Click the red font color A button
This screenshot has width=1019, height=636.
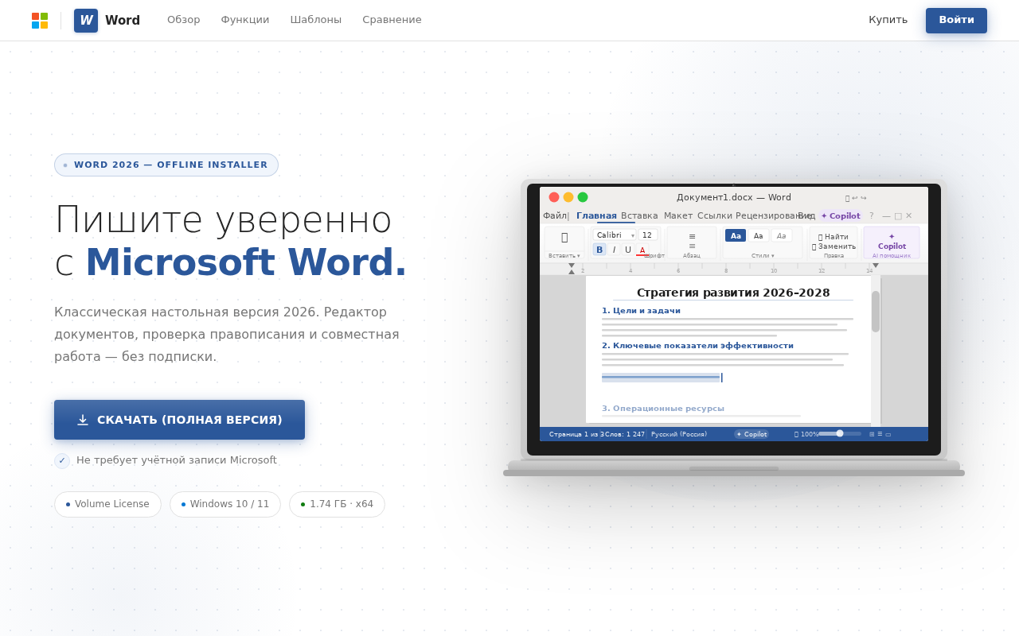[x=642, y=250]
